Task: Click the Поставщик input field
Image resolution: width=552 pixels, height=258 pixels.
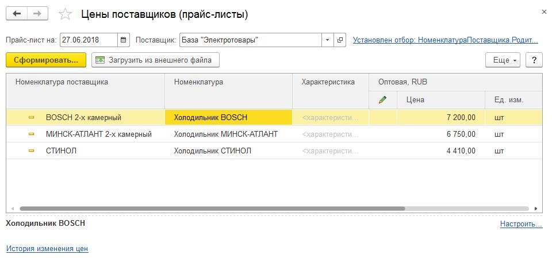Action: (250, 40)
